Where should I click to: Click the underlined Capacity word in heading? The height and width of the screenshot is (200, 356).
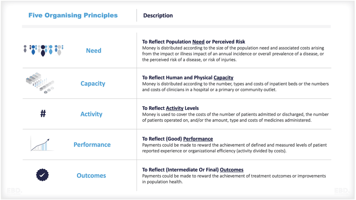pyautogui.click(x=223, y=77)
